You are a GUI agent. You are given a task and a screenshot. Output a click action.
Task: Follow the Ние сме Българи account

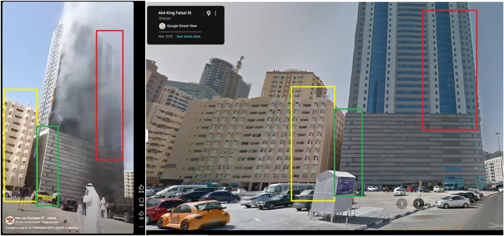click(52, 218)
